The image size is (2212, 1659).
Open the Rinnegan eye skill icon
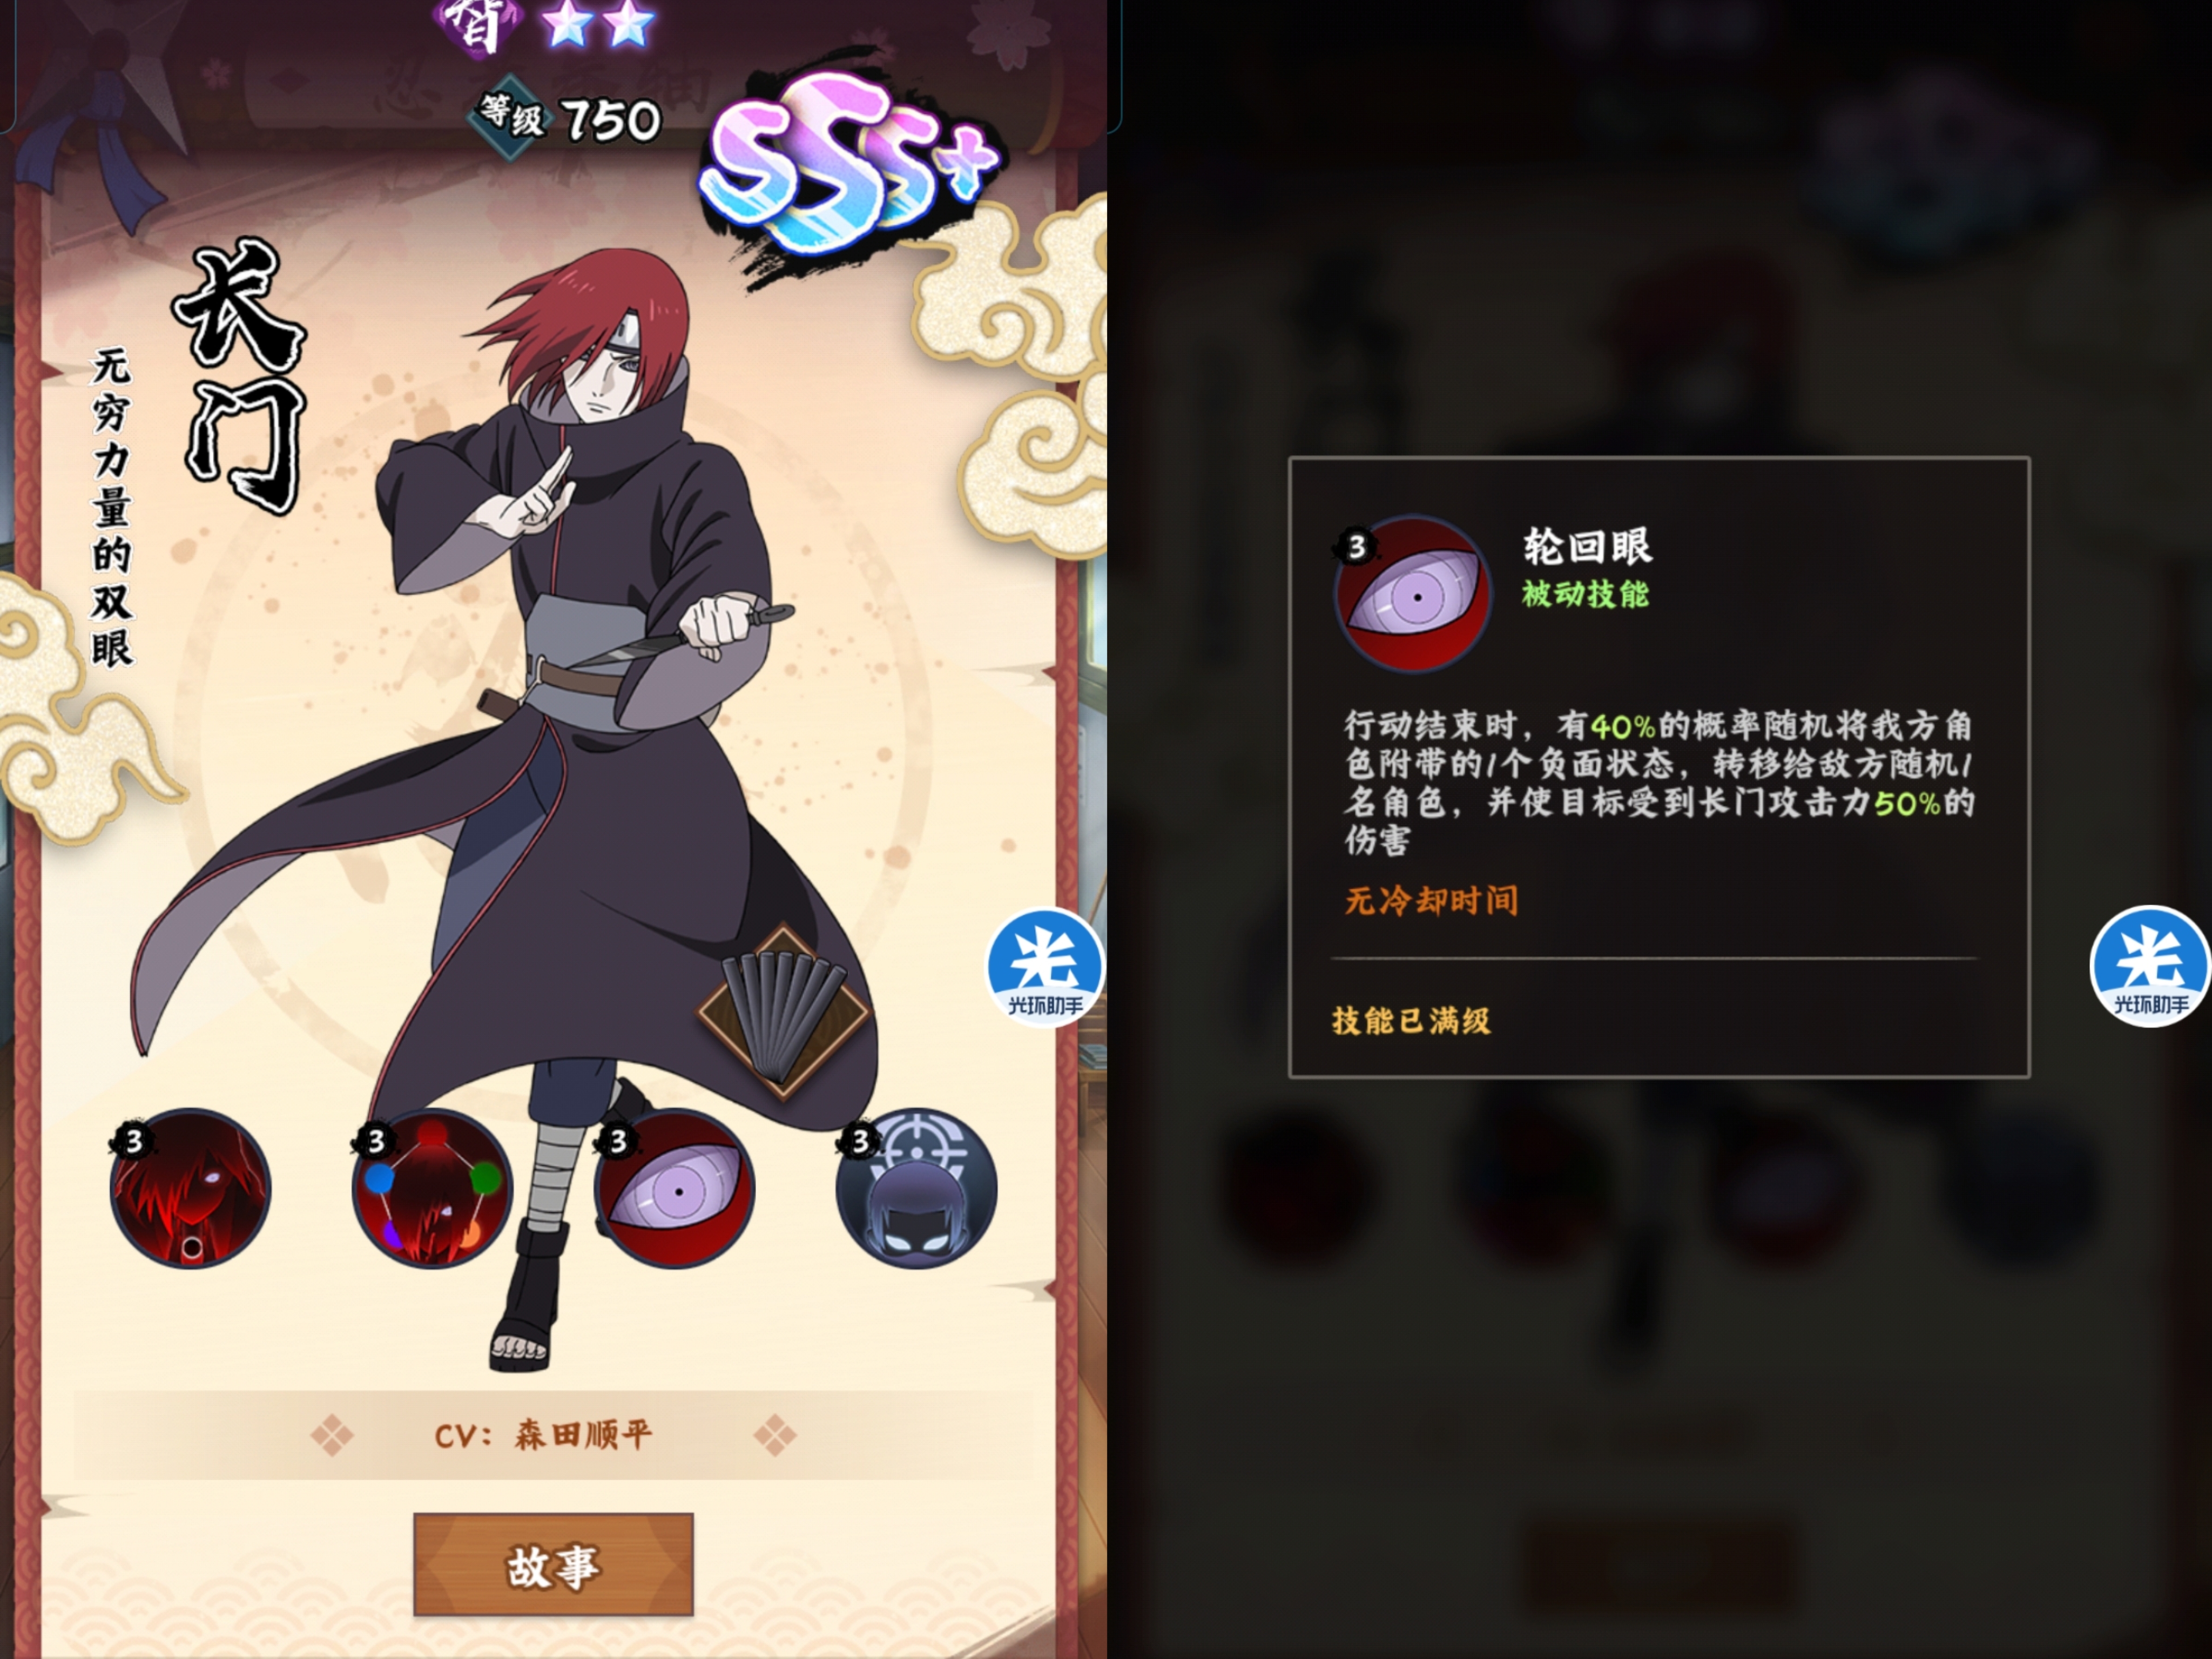674,1188
